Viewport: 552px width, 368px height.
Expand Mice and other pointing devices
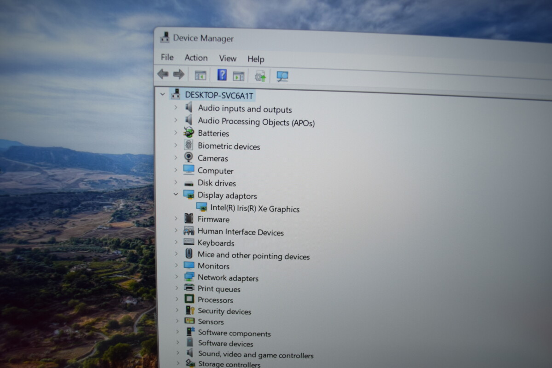click(176, 253)
